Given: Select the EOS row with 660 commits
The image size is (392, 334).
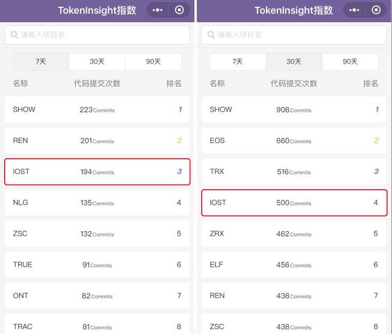Looking at the screenshot, I should coord(294,141).
